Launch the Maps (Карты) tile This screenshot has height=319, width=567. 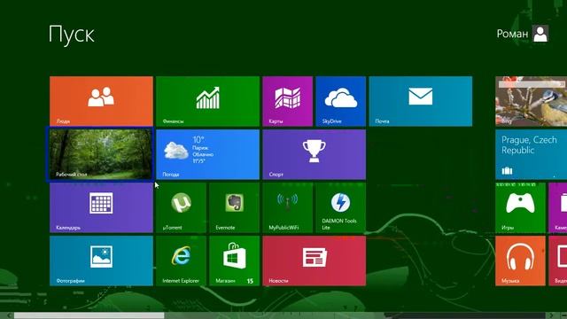point(287,101)
